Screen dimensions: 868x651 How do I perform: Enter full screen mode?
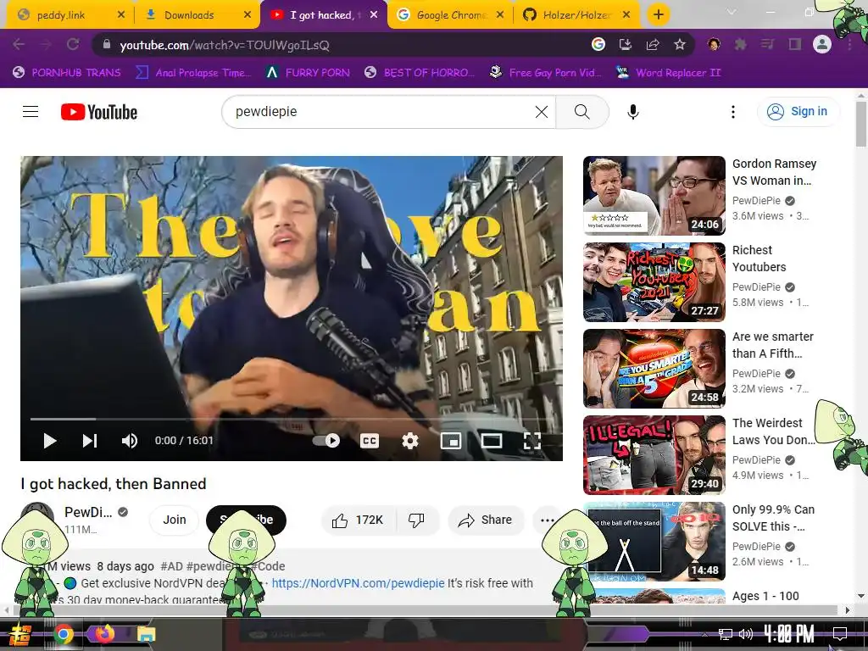[532, 441]
